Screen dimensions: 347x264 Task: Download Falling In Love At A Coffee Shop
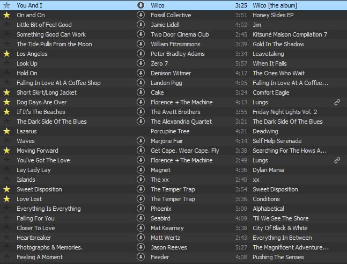141,82
